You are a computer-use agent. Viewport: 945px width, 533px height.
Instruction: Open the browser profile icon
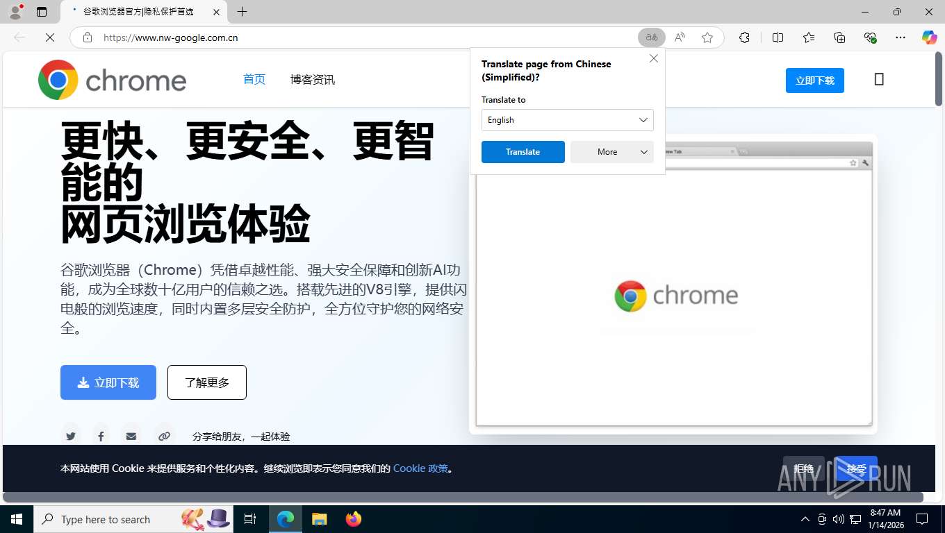[x=15, y=11]
